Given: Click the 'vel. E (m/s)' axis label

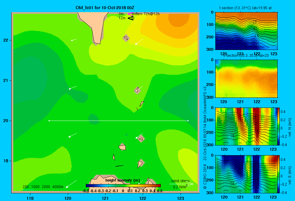Looking at the screenshot, I should (290, 175).
